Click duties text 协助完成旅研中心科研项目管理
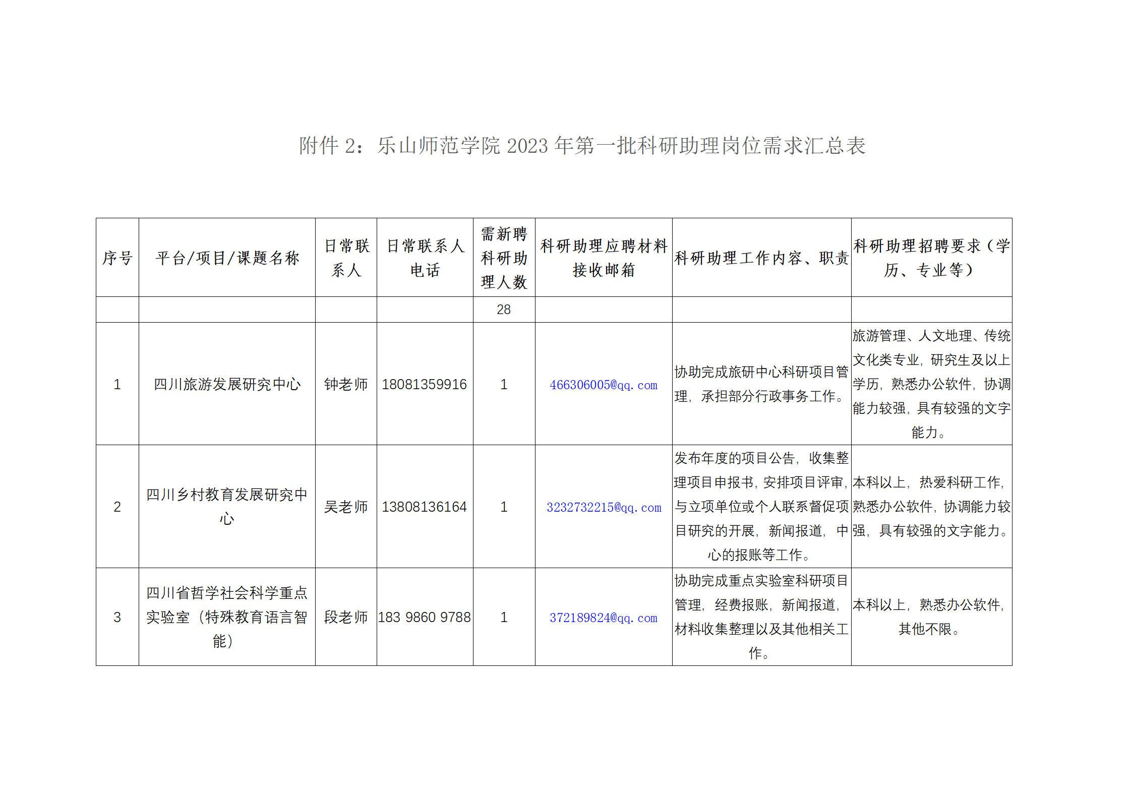Viewport: 1132px width, 800px height. (761, 384)
